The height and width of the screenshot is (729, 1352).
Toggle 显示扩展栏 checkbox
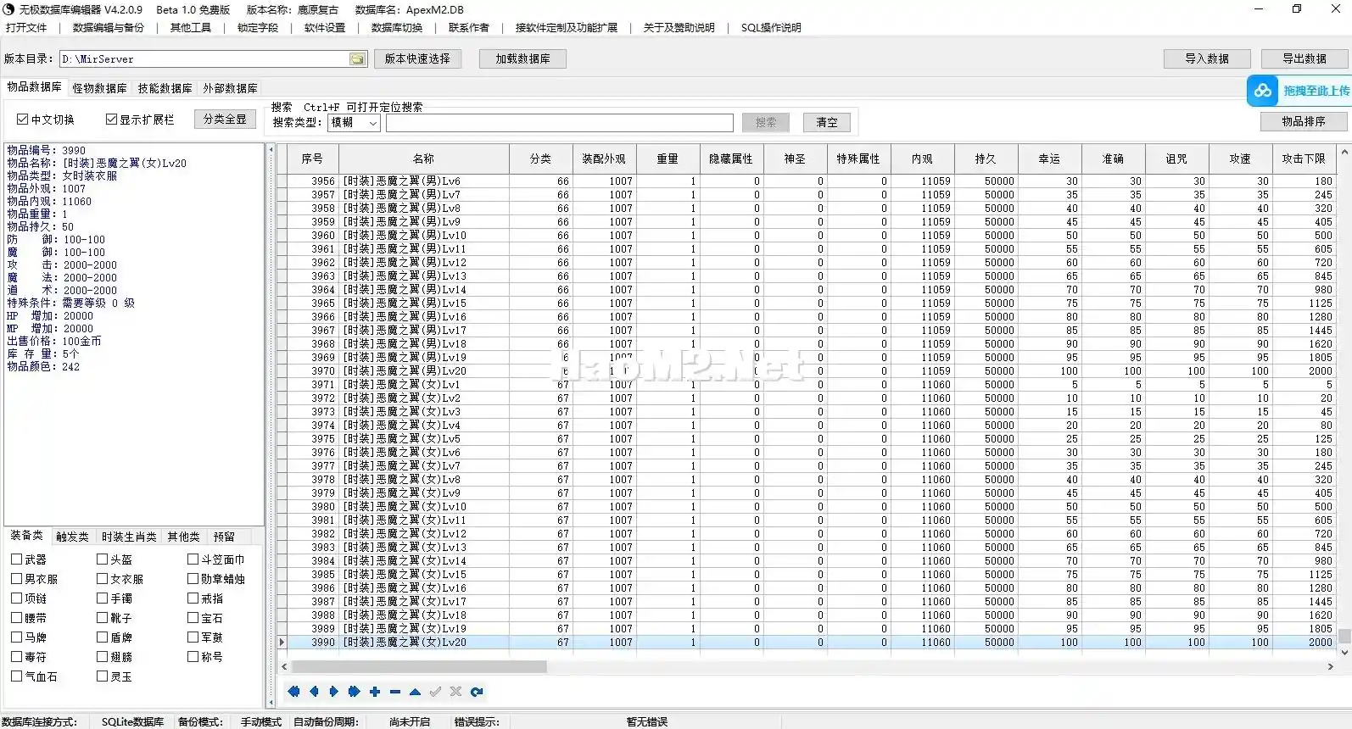[x=111, y=120]
